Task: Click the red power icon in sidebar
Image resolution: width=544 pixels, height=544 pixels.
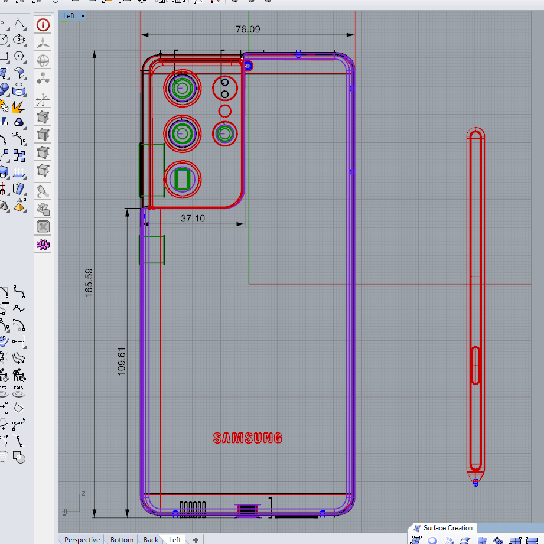Action: (43, 25)
